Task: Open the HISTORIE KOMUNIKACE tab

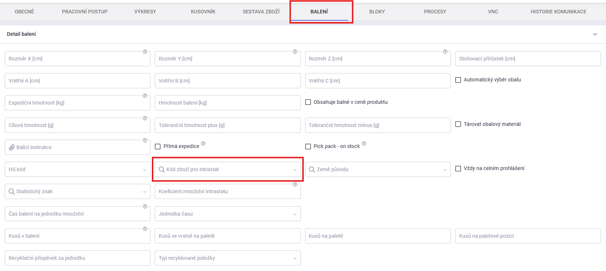Action: [x=558, y=12]
